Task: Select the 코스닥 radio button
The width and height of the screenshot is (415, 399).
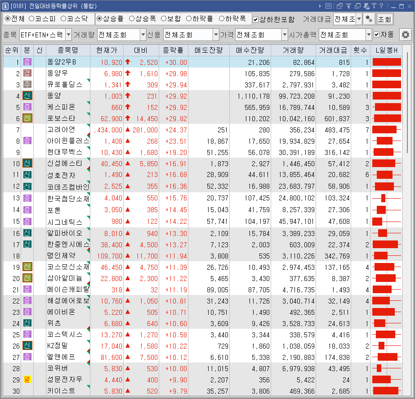Action: [x=63, y=18]
